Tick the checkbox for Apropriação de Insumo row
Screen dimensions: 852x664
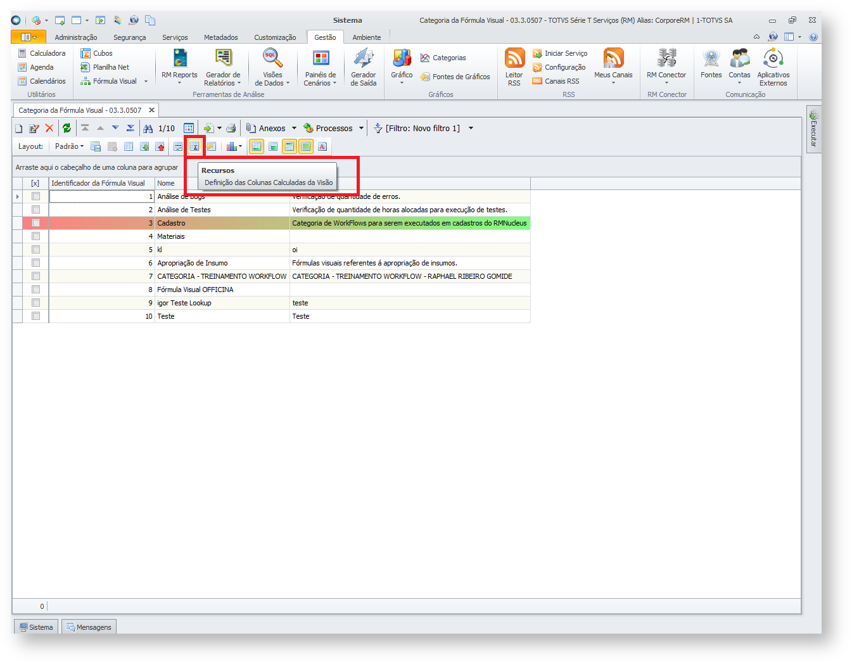click(35, 263)
